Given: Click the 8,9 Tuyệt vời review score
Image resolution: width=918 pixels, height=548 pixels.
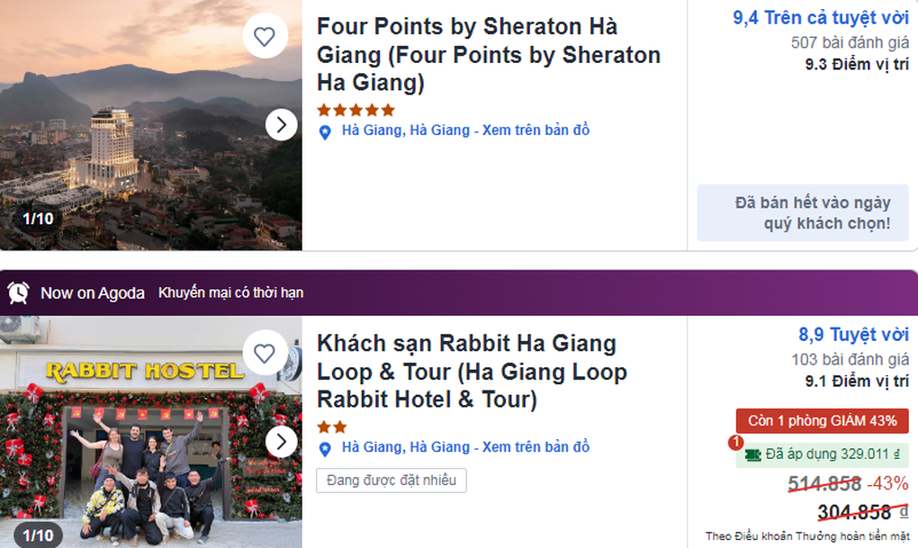Looking at the screenshot, I should click(x=853, y=335).
